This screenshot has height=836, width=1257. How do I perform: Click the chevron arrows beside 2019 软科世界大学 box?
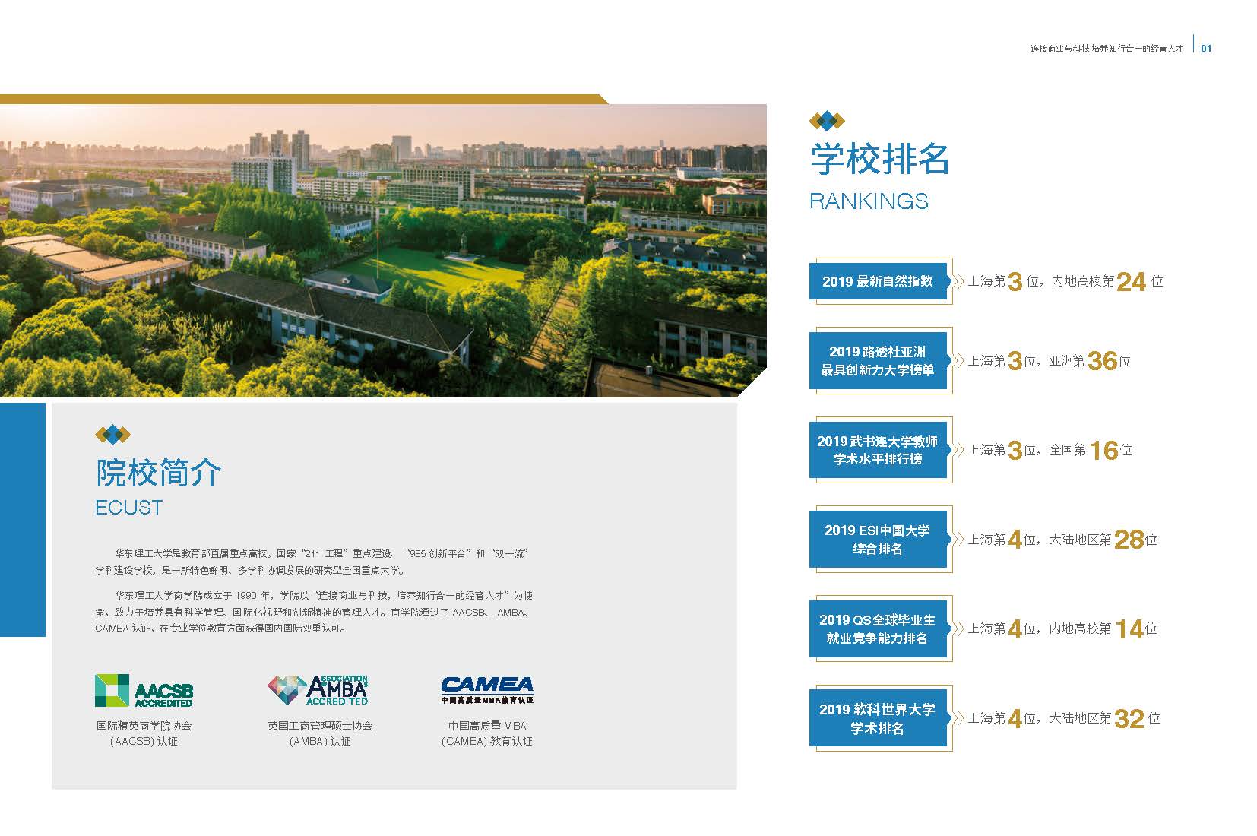(958, 718)
